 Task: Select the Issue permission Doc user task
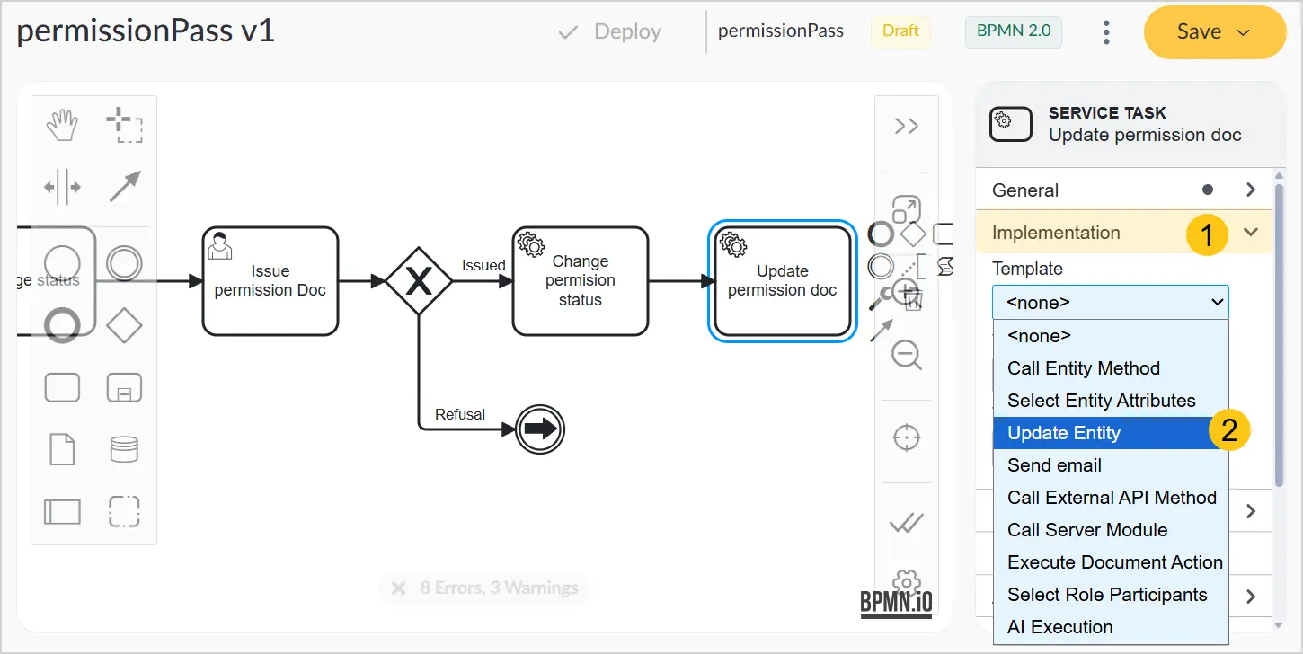click(x=270, y=281)
